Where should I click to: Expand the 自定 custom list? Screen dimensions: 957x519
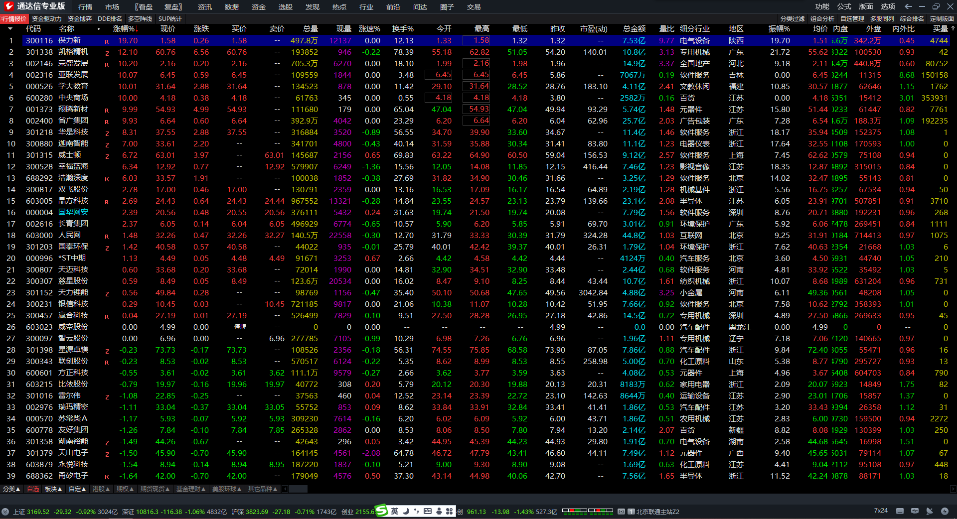pos(77,489)
